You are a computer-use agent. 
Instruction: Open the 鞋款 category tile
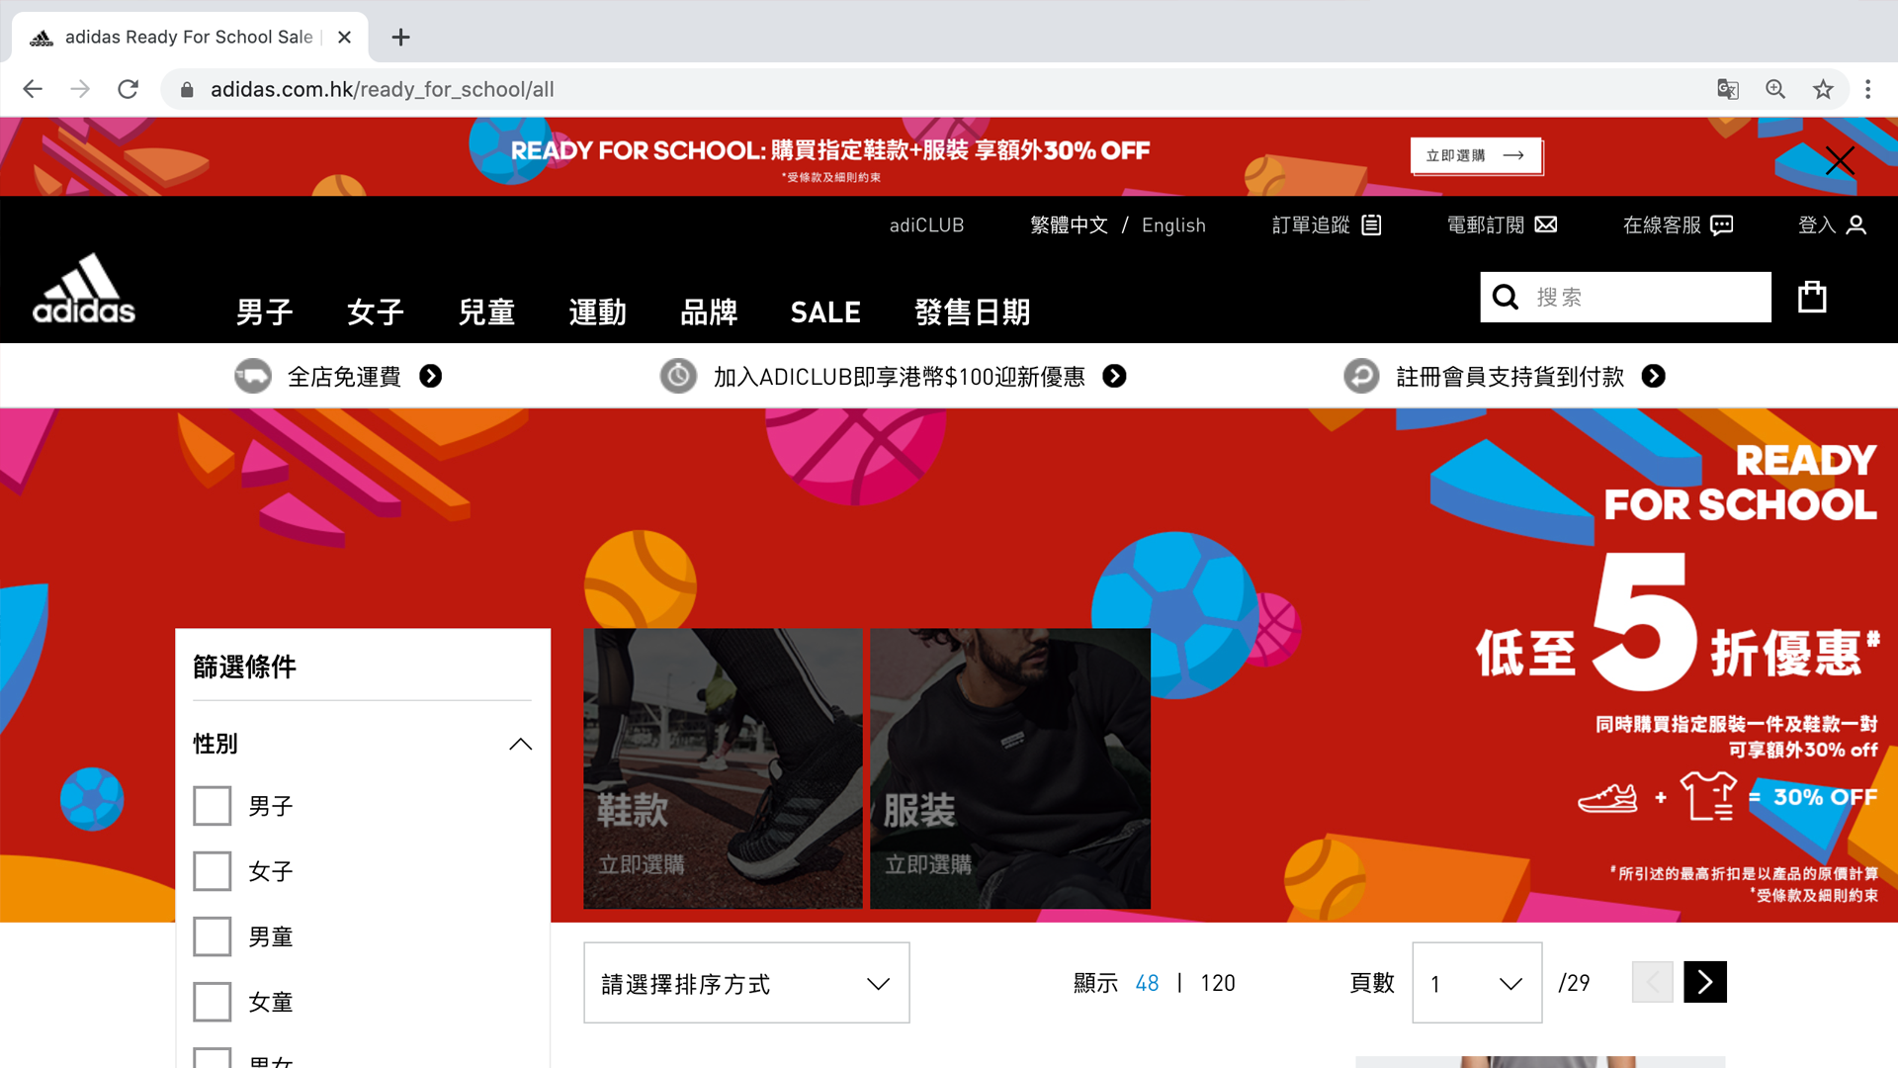coord(723,768)
